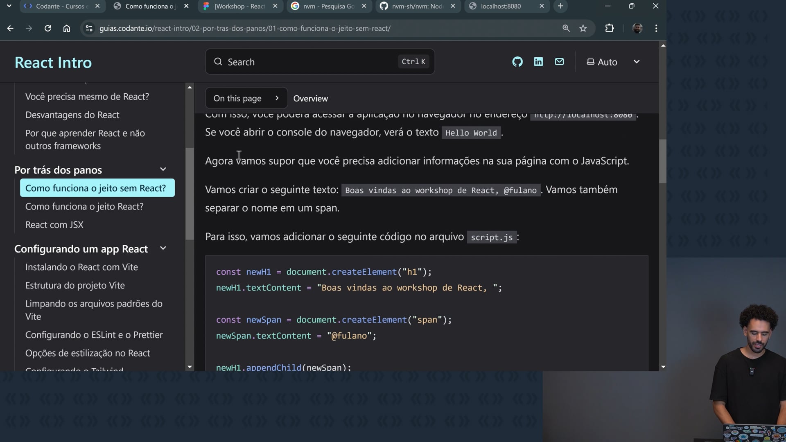
Task: Switch to the Codante - Cursos tab
Action: pyautogui.click(x=62, y=6)
